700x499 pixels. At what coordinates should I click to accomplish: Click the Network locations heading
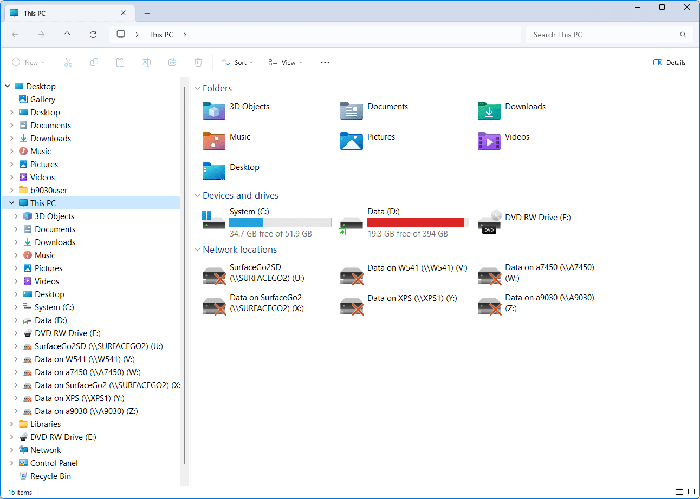(x=239, y=250)
